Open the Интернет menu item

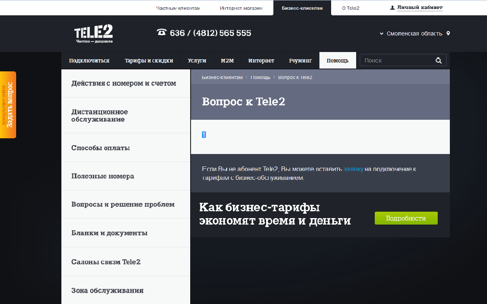pos(261,60)
